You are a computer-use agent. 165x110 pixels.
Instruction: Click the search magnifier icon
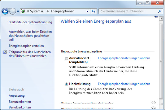(160, 11)
